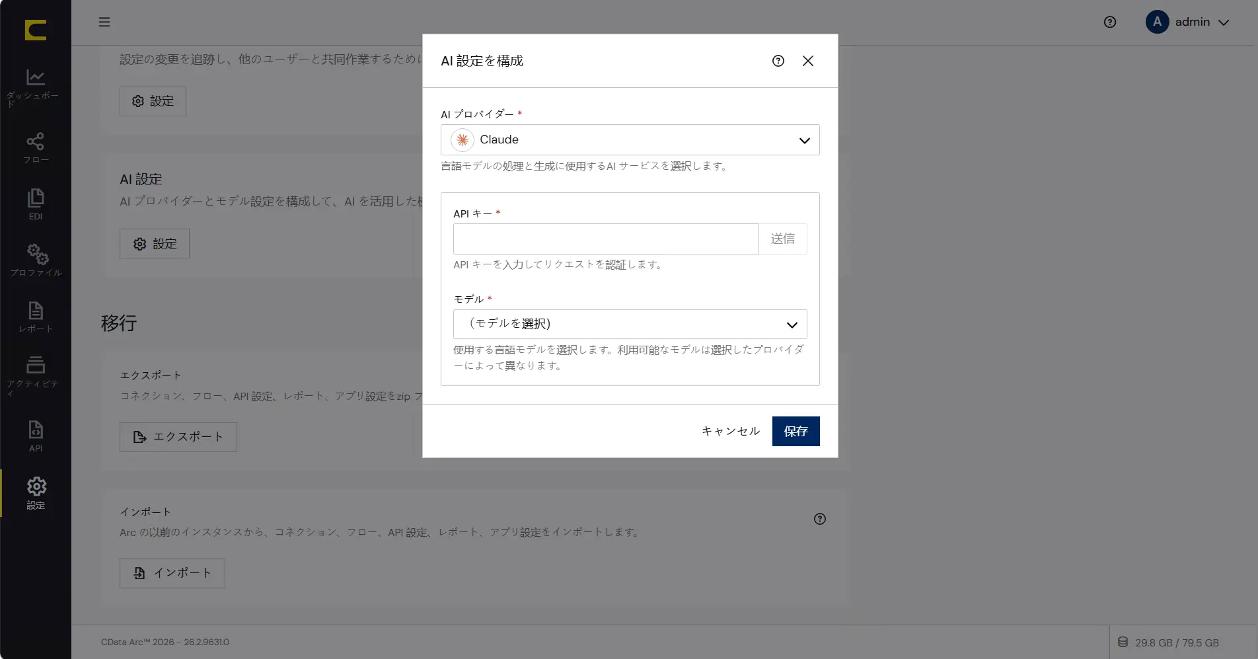This screenshot has width=1258, height=659.
Task: Close the AI settings dialog
Action: pyautogui.click(x=807, y=61)
